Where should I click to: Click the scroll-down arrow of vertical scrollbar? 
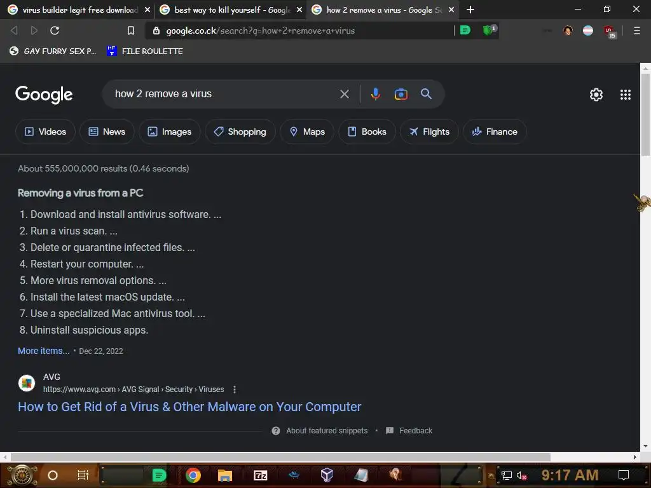pyautogui.click(x=645, y=446)
